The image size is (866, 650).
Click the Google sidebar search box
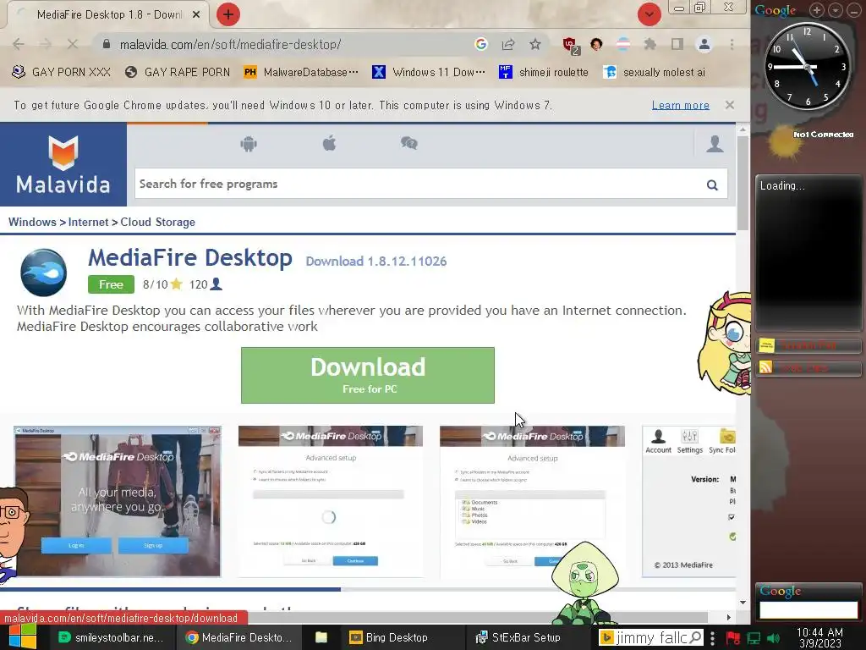808,609
